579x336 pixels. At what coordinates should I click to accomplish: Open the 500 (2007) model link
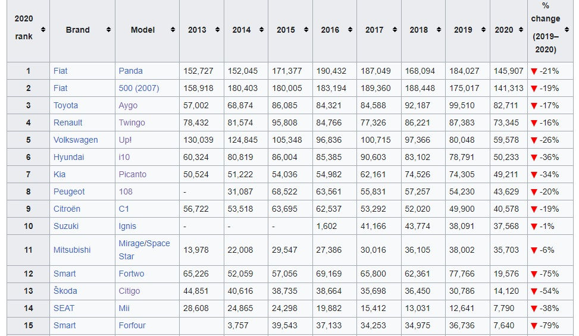(x=139, y=88)
